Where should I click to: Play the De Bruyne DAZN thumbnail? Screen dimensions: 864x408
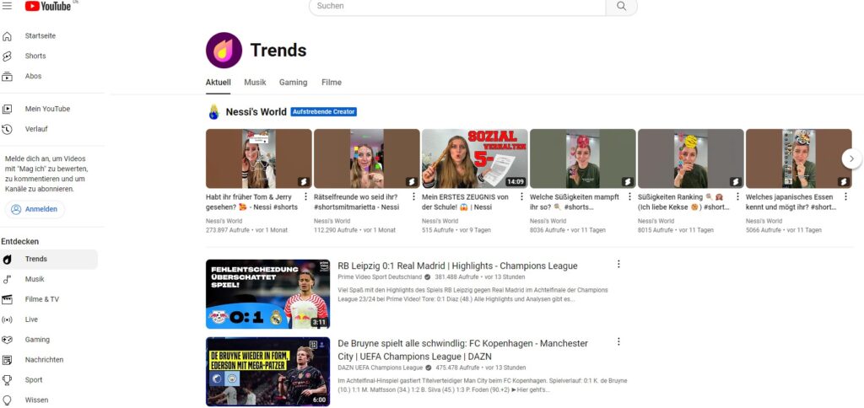(267, 372)
